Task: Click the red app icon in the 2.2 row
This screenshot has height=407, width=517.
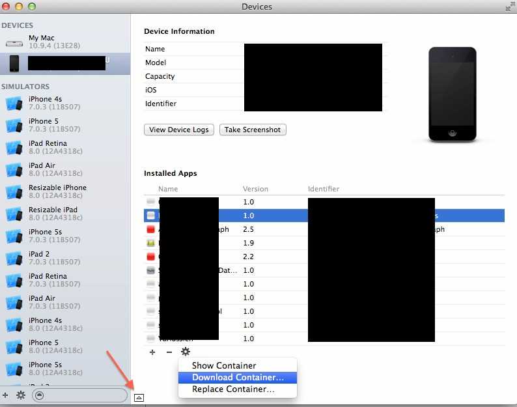Action: pyautogui.click(x=150, y=257)
